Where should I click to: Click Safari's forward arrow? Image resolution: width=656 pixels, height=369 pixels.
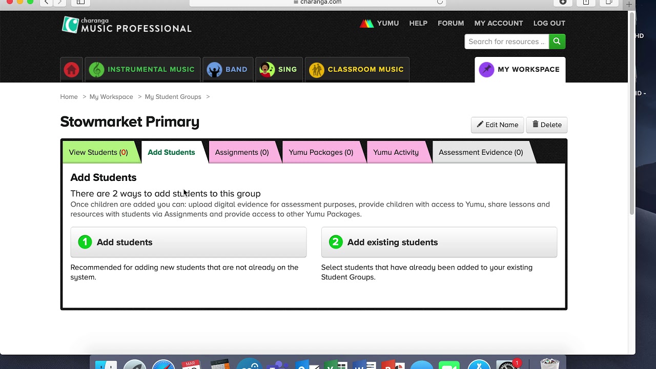pyautogui.click(x=60, y=2)
